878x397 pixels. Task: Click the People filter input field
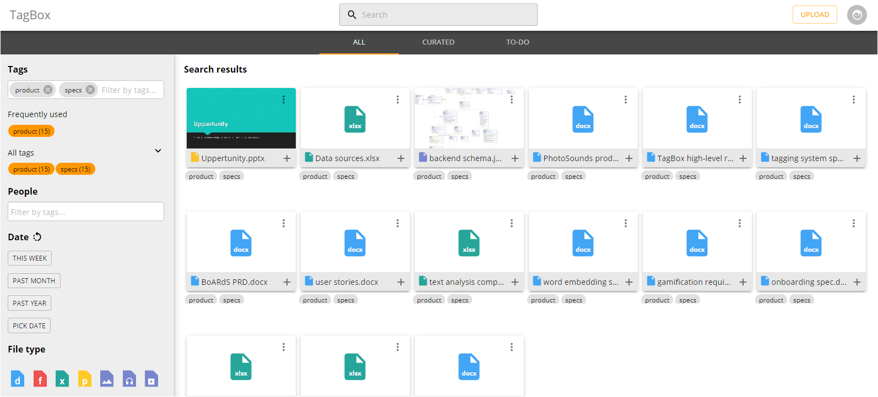click(86, 212)
